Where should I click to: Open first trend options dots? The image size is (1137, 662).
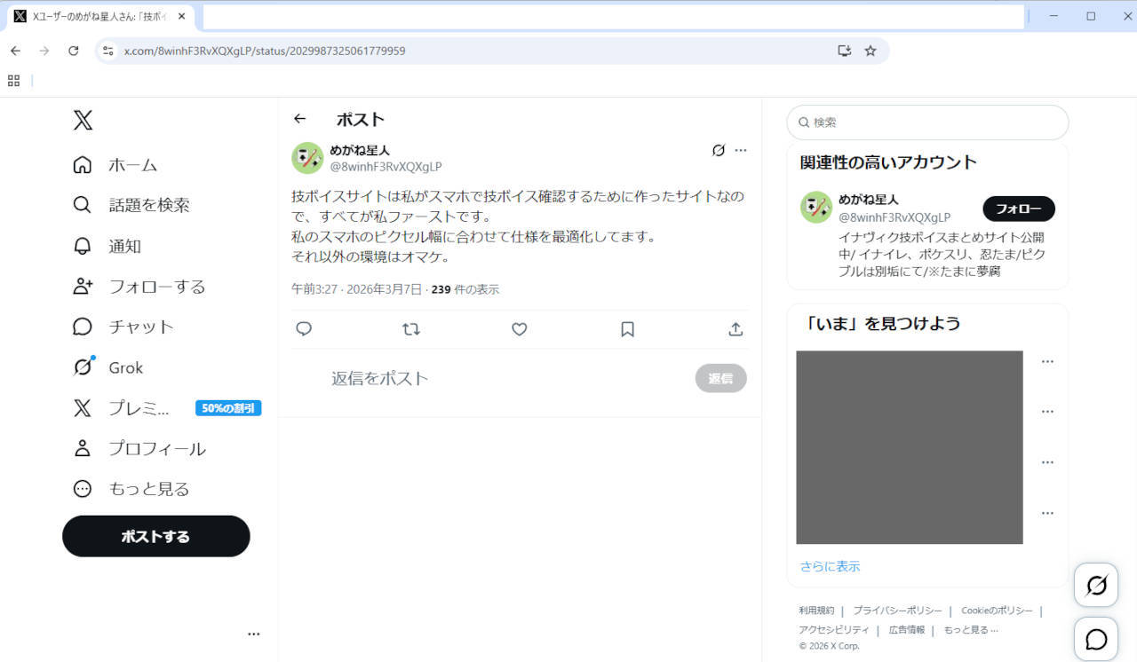click(x=1047, y=362)
